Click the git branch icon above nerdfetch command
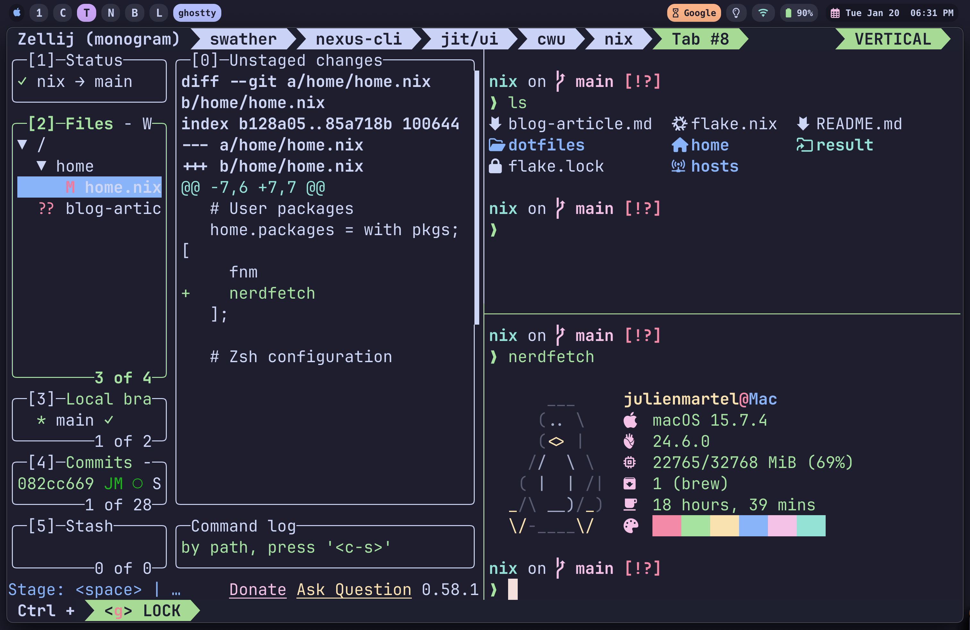The width and height of the screenshot is (970, 630). coord(560,336)
